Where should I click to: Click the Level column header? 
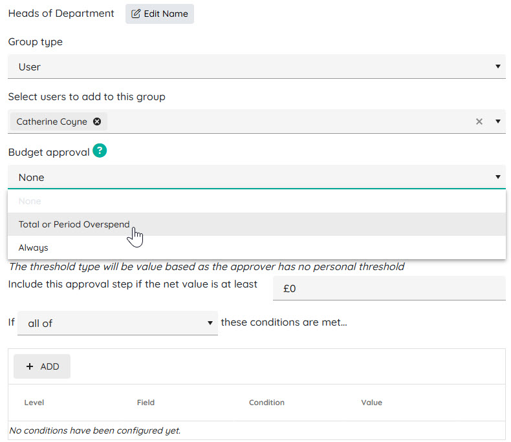(34, 403)
